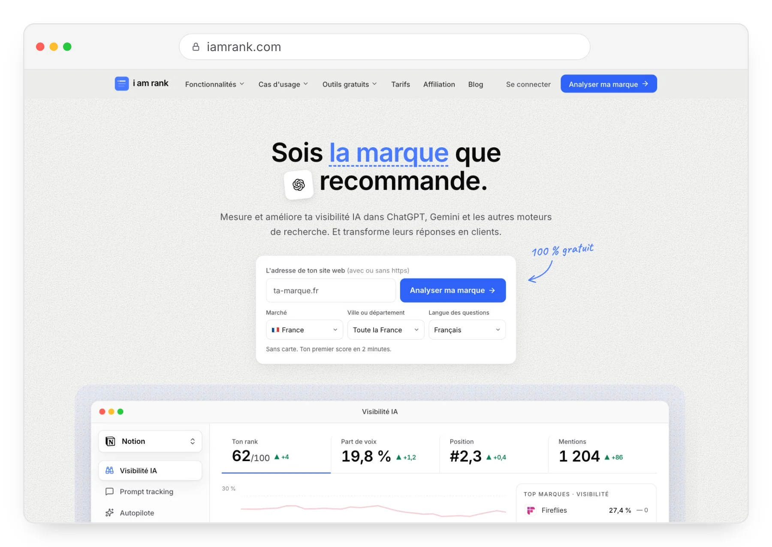The height and width of the screenshot is (547, 772).
Task: Open Prompt tracking in sidebar
Action: 150,492
